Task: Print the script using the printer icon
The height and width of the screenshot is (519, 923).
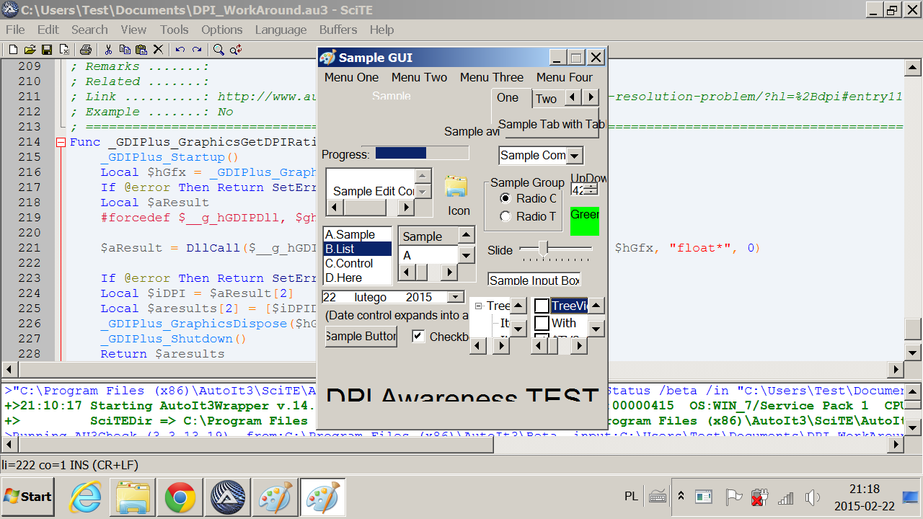Action: tap(86, 50)
